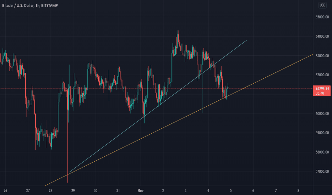Click the 62000.00 price axis label
The height and width of the screenshot is (195, 332).
(x=322, y=75)
